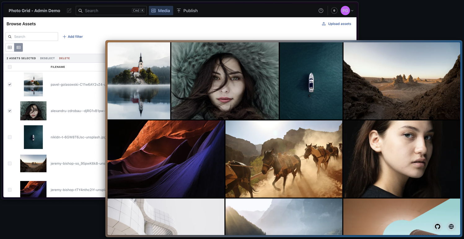Switch to grid view layout

[x=10, y=47]
